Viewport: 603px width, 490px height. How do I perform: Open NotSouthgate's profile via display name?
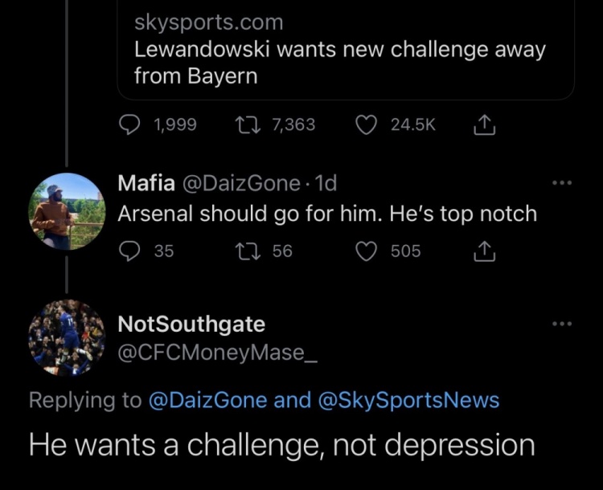click(191, 325)
